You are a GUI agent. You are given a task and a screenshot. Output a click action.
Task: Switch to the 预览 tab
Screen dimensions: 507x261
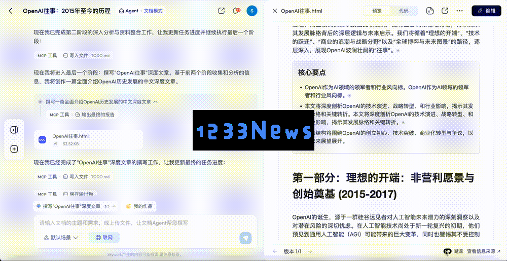pos(377,11)
